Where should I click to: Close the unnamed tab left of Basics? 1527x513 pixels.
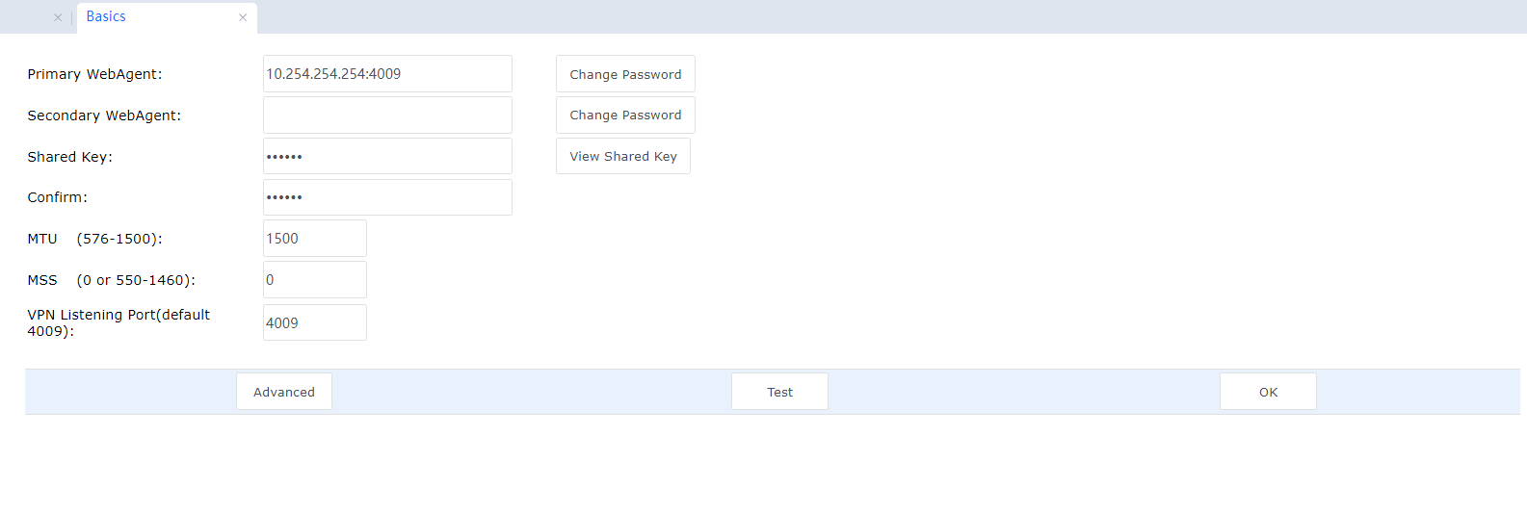(x=58, y=17)
